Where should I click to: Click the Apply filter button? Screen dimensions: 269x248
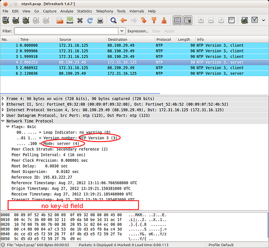pos(169,31)
